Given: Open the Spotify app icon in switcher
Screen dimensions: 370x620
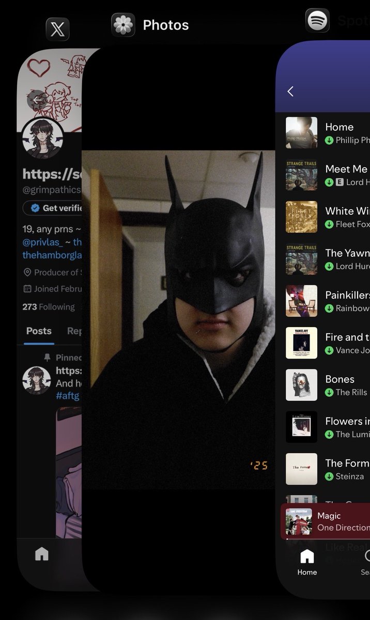Looking at the screenshot, I should pos(317,21).
